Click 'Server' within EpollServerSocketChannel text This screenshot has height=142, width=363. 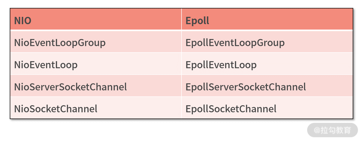(x=223, y=87)
